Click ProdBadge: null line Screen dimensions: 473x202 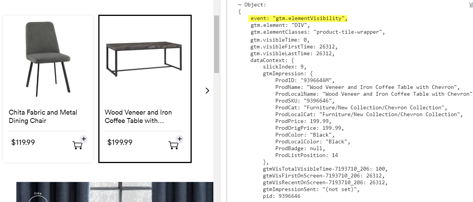click(301, 148)
